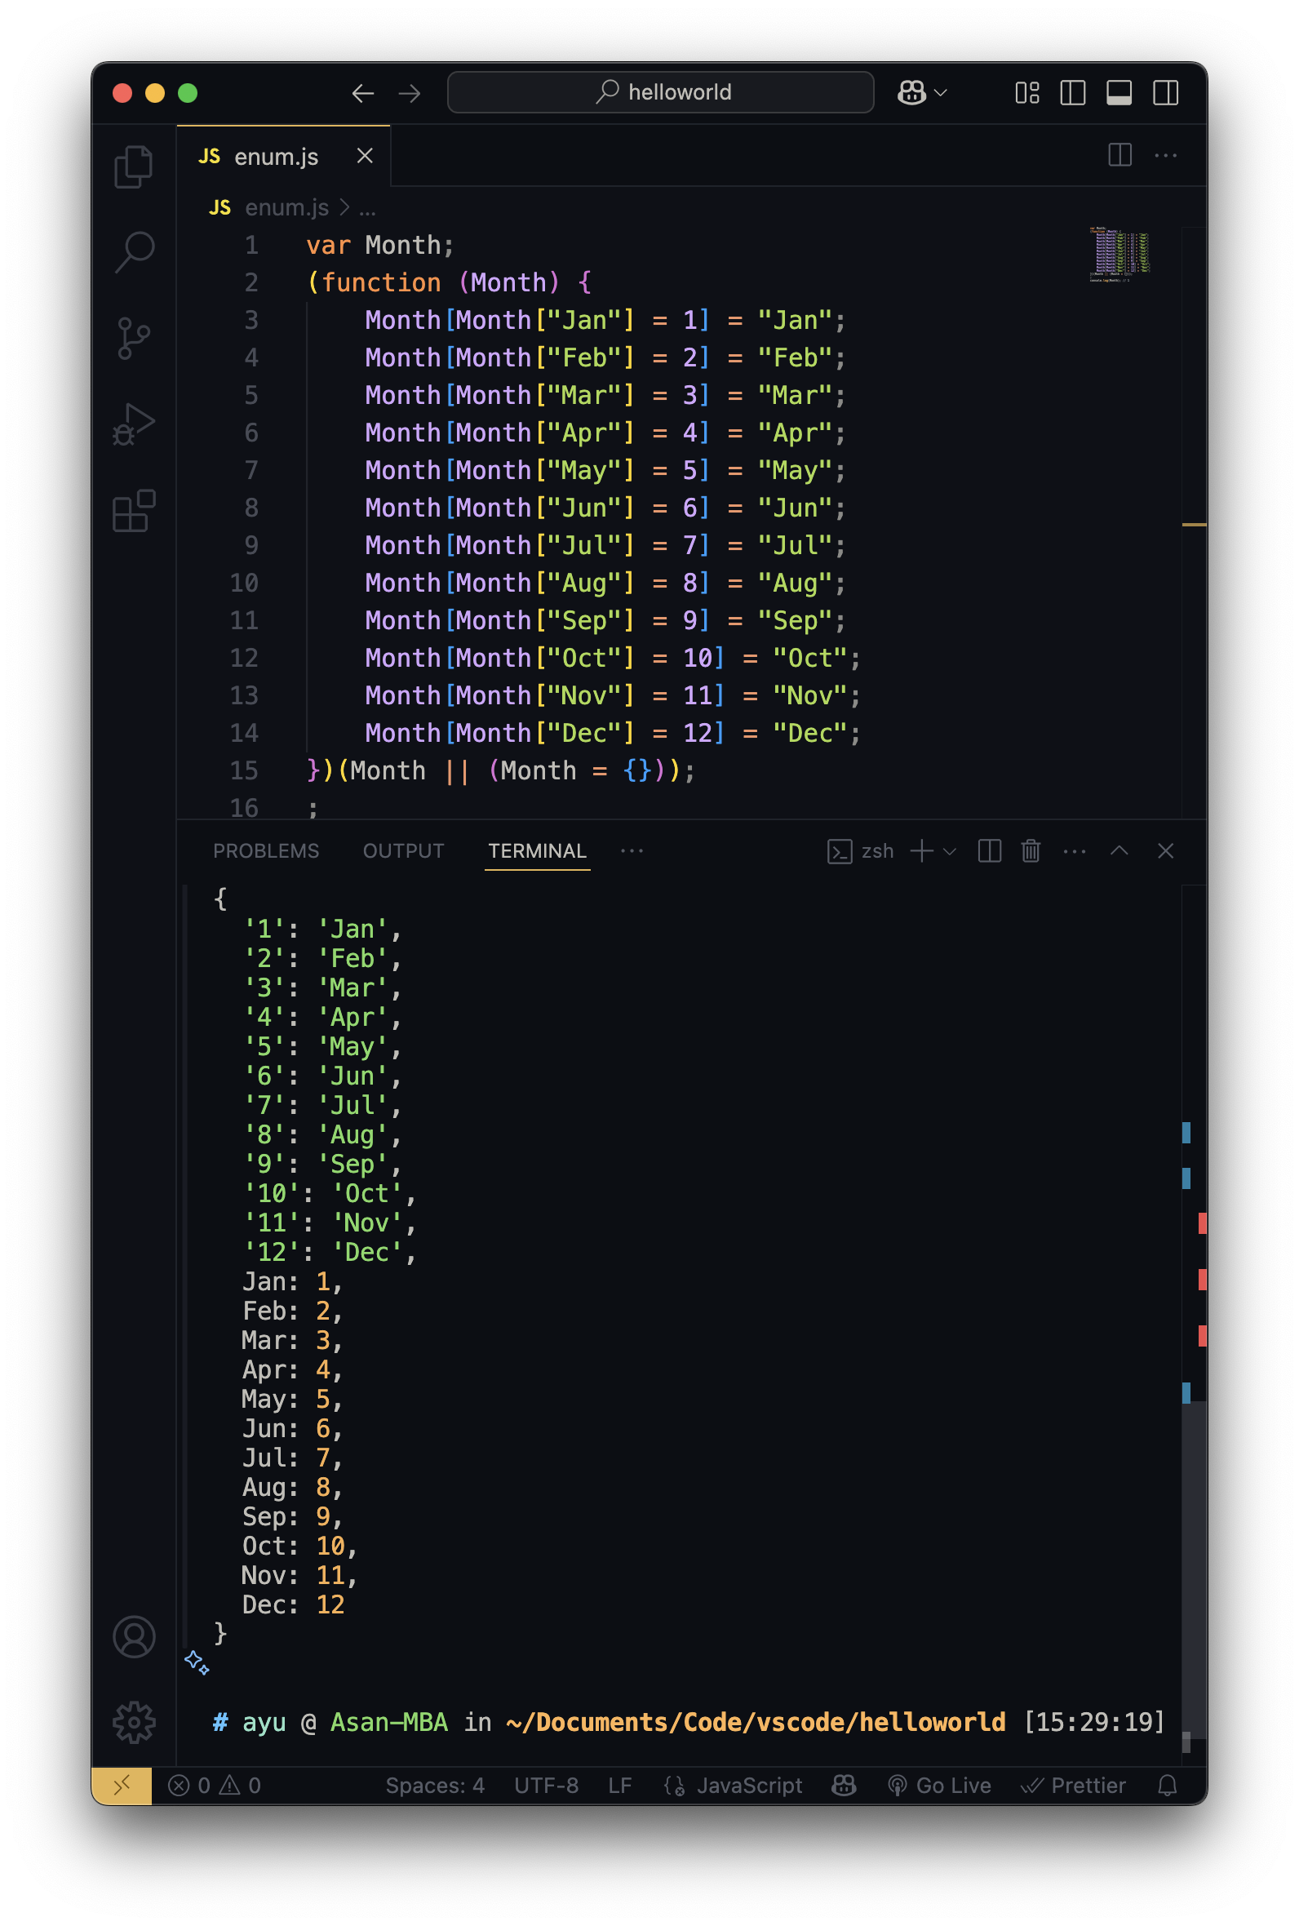The width and height of the screenshot is (1299, 1926).
Task: Click the Prettier status item
Action: tap(1073, 1785)
